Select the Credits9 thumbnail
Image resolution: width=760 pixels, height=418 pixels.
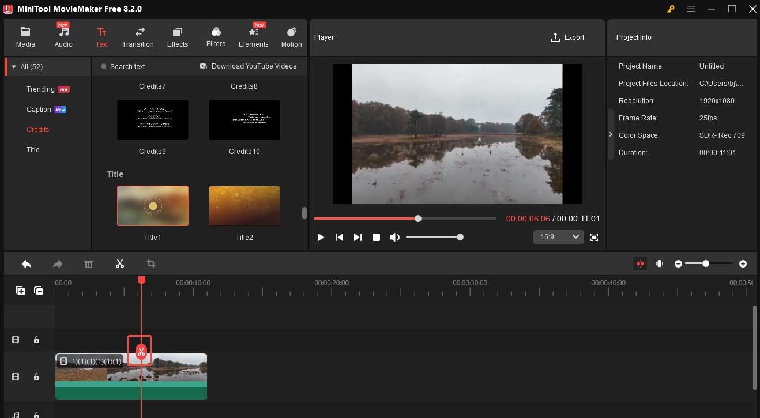pos(152,120)
